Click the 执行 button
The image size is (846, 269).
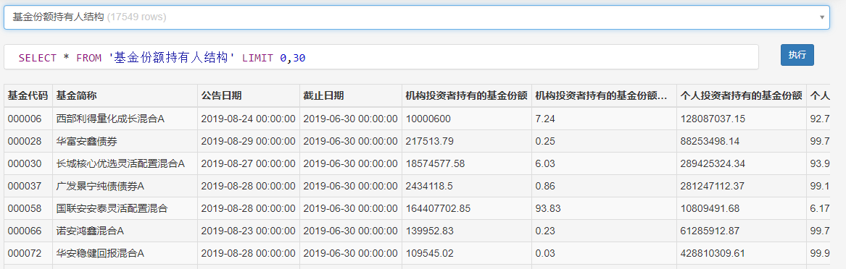pyautogui.click(x=797, y=55)
